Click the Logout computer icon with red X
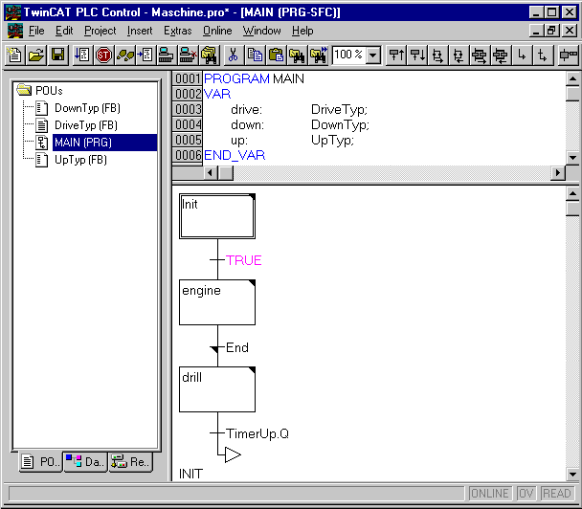Viewport: 582px width, 509px height. 188,55
